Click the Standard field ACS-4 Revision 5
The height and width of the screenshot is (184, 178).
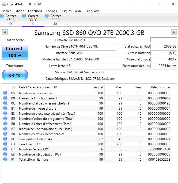pyautogui.click(x=122, y=72)
